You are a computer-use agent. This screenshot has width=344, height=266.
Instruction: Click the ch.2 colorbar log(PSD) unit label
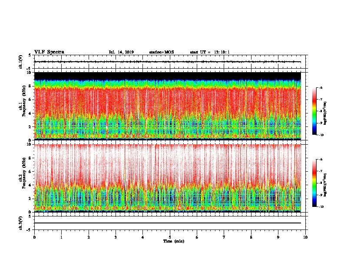point(325,185)
